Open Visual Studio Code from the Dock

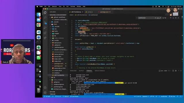click(x=39, y=32)
